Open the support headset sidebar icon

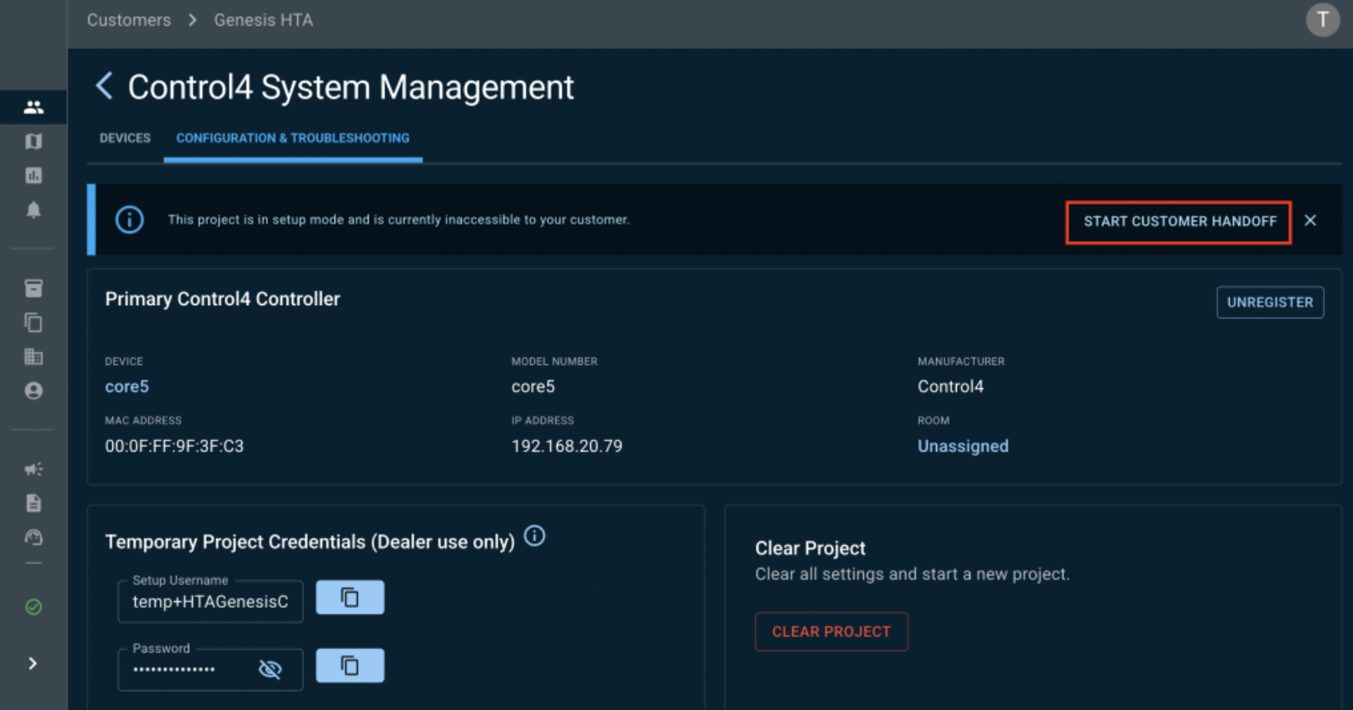(x=33, y=538)
